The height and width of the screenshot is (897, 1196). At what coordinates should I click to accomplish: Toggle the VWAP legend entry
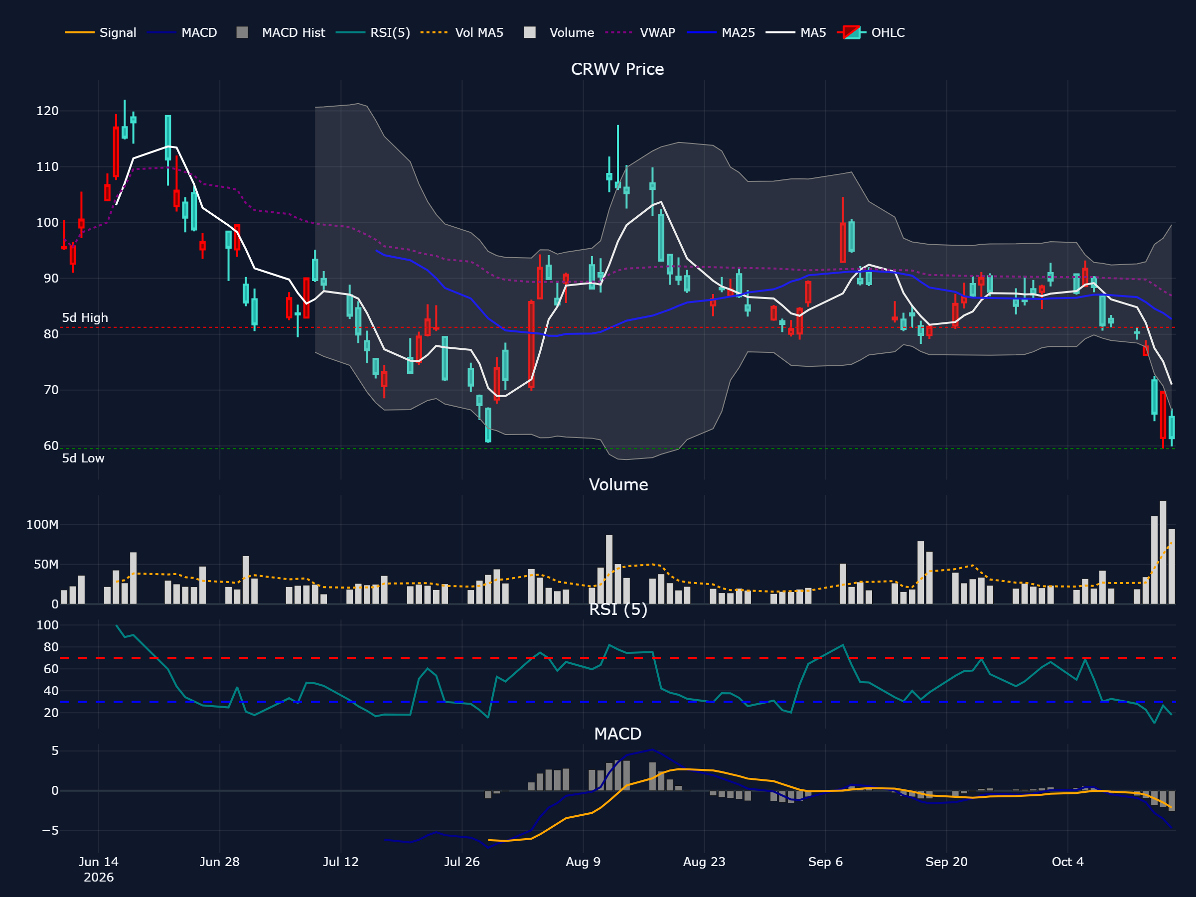pos(640,32)
